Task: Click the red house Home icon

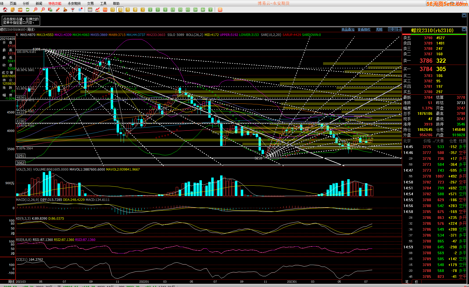Action: pyautogui.click(x=5, y=10)
